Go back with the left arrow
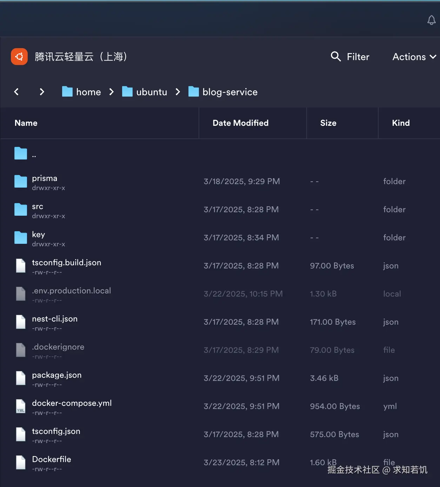This screenshot has width=440, height=487. [16, 92]
